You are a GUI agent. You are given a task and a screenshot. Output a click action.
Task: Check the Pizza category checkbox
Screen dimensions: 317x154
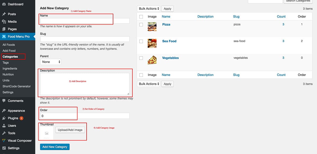tap(141, 25)
